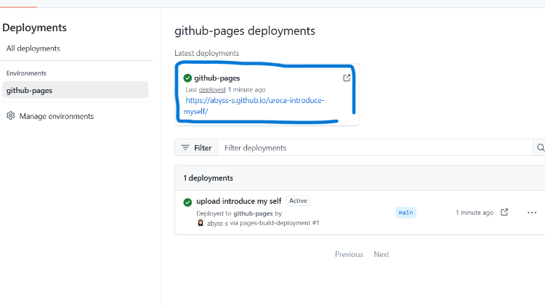
Task: Click the Environments section label
Action: [26, 73]
